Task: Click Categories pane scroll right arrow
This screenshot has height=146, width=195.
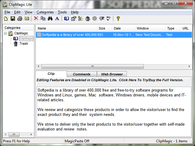Action: pos(31,134)
